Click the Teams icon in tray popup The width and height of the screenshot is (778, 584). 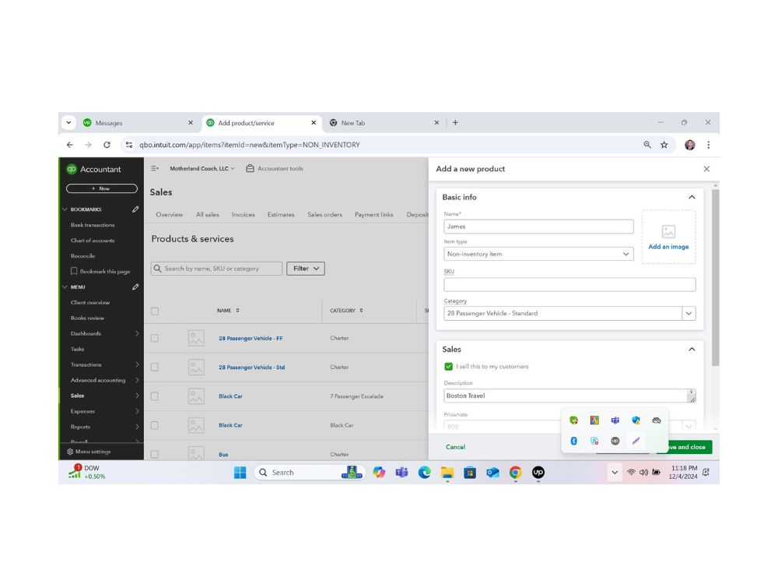tap(615, 420)
